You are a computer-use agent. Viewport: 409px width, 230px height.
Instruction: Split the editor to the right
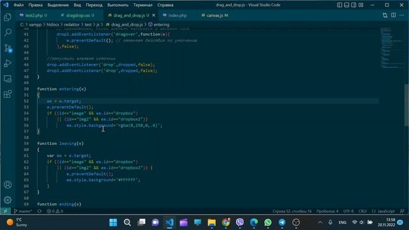(x=394, y=15)
